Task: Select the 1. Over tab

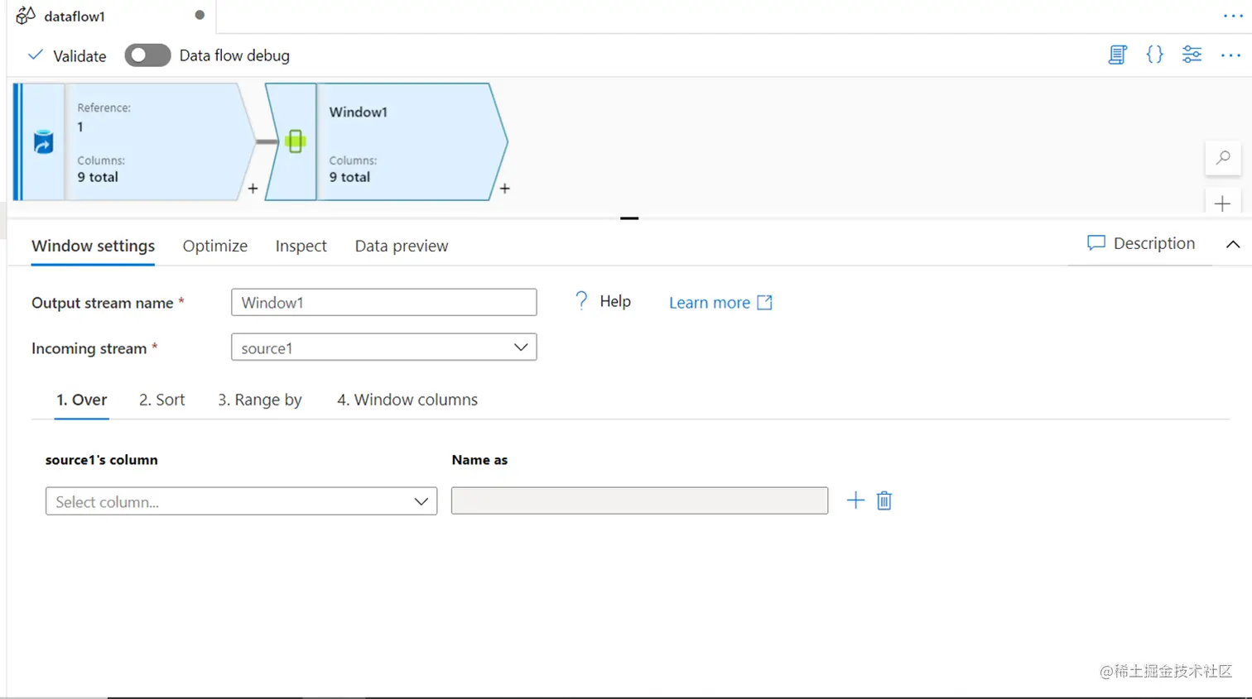Action: point(81,400)
